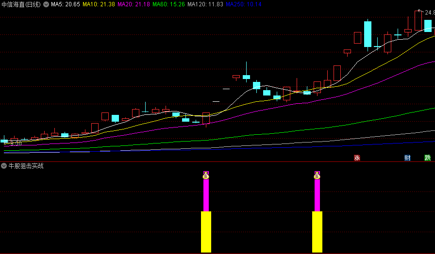This screenshot has width=435, height=254.
Task: Click the 中信海直(日线) stock title
Action: pyautogui.click(x=21, y=4)
